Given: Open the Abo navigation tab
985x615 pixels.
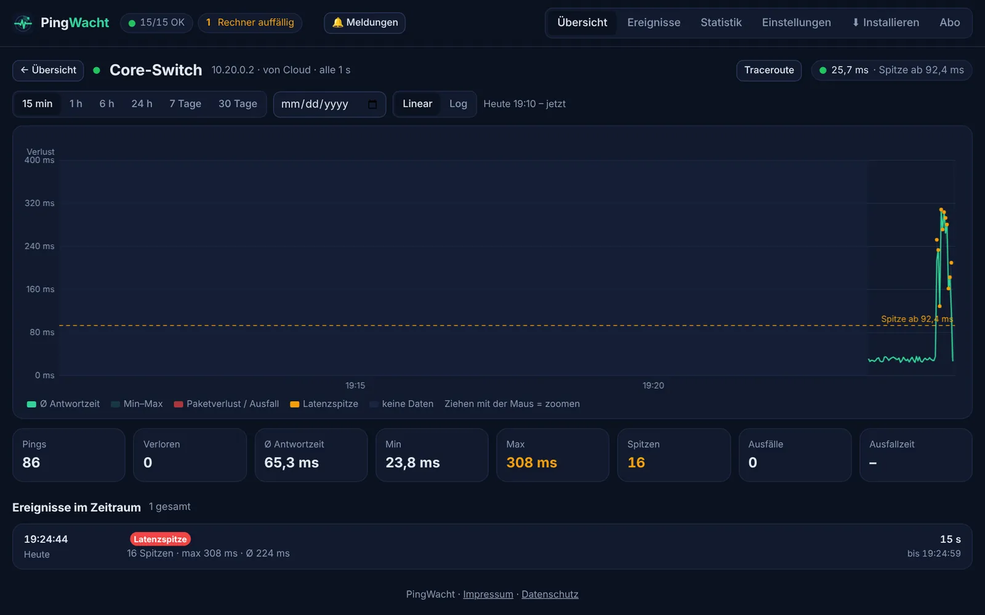Looking at the screenshot, I should click(950, 23).
